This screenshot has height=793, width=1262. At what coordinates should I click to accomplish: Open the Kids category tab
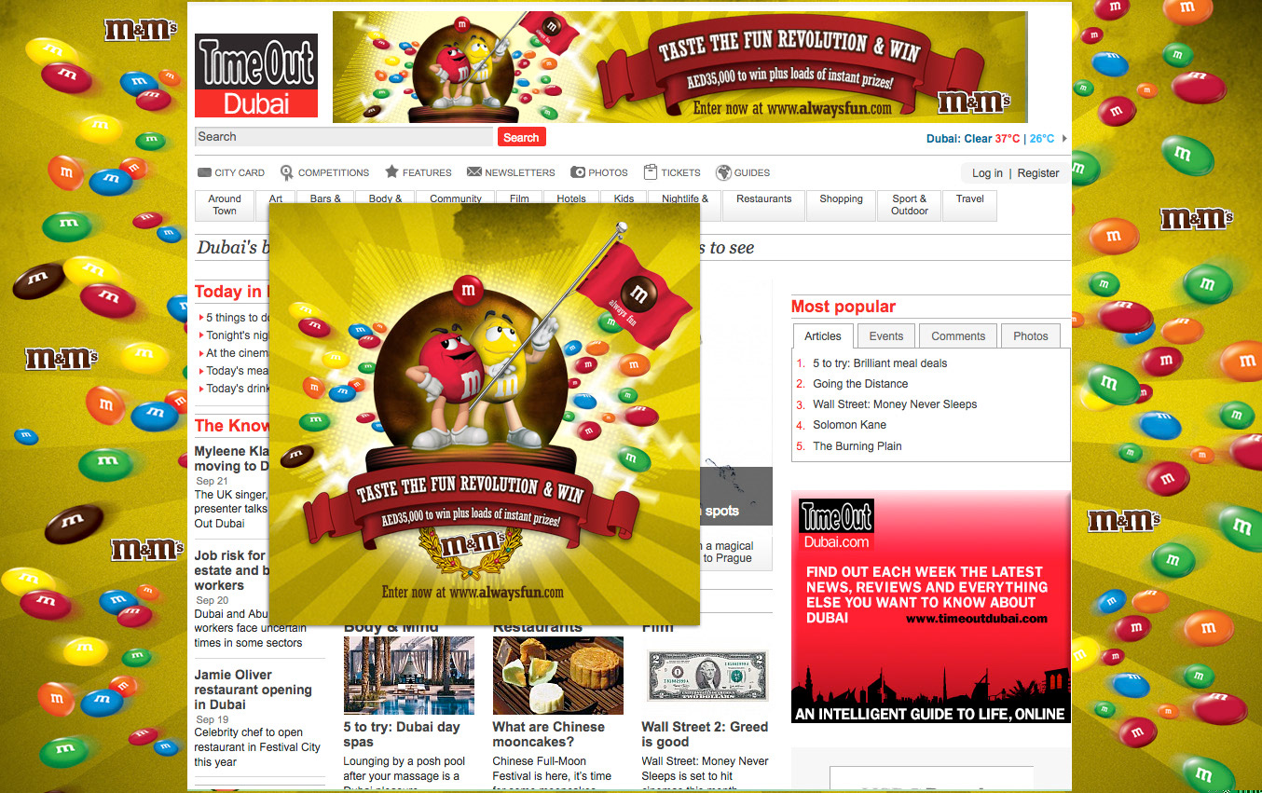624,197
